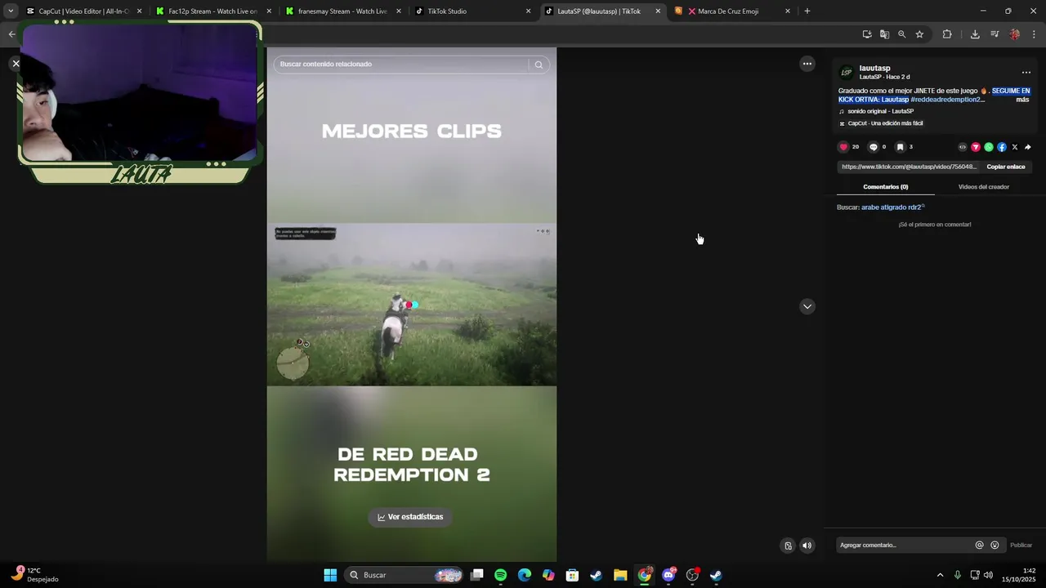Switch to the Fac12p Stream browser tab
This screenshot has width=1046, height=588.
pos(212,11)
